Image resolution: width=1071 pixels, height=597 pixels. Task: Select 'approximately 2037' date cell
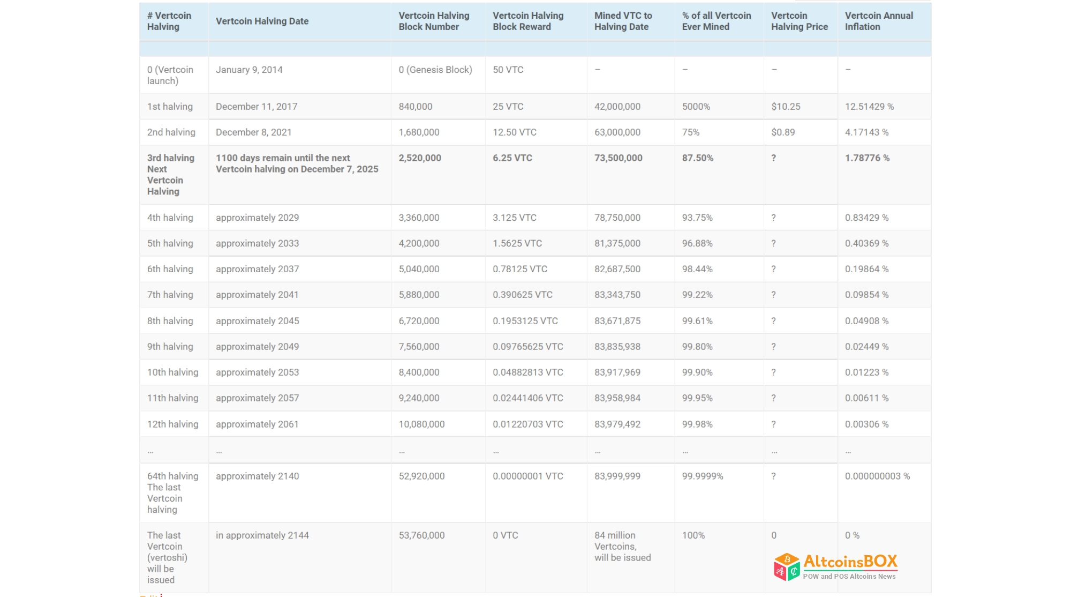tap(258, 269)
